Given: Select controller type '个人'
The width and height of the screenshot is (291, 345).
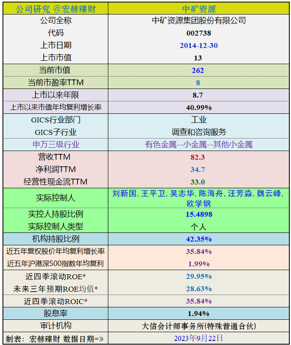Looking at the screenshot, I should pyautogui.click(x=198, y=227).
